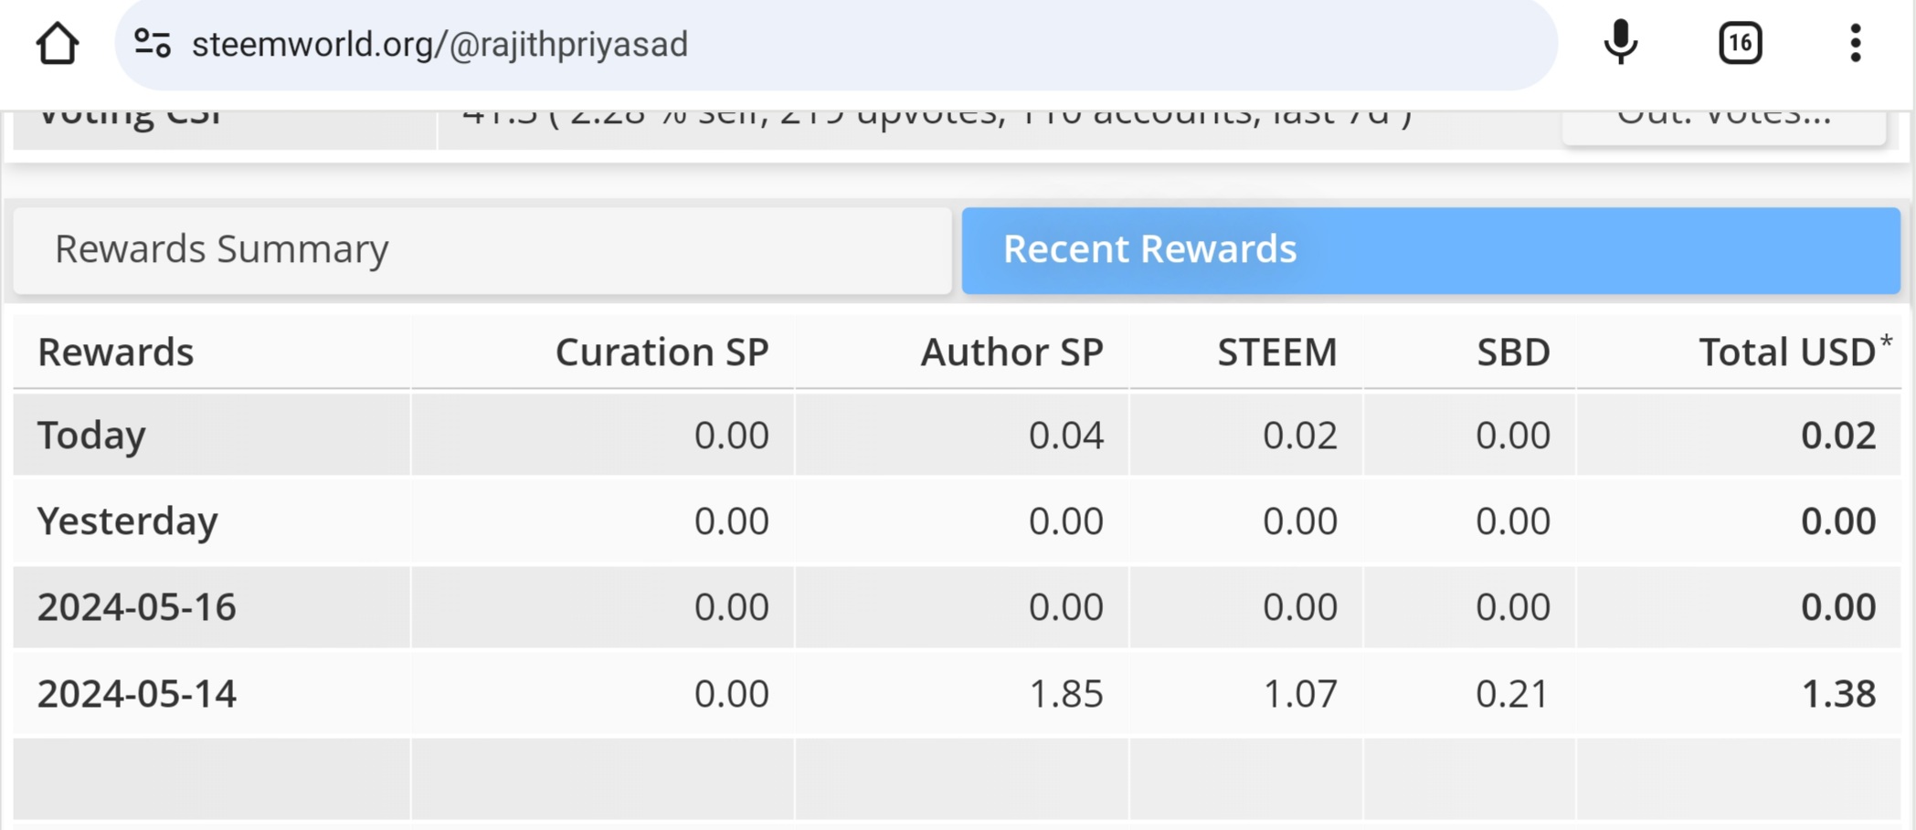
Task: Open the three-dot browser menu
Action: (1855, 43)
